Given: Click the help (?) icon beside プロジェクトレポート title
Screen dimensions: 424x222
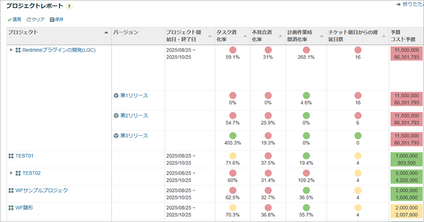Looking at the screenshot, I should click(x=69, y=6).
